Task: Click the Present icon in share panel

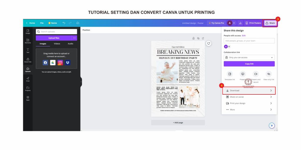Action: click(x=243, y=74)
